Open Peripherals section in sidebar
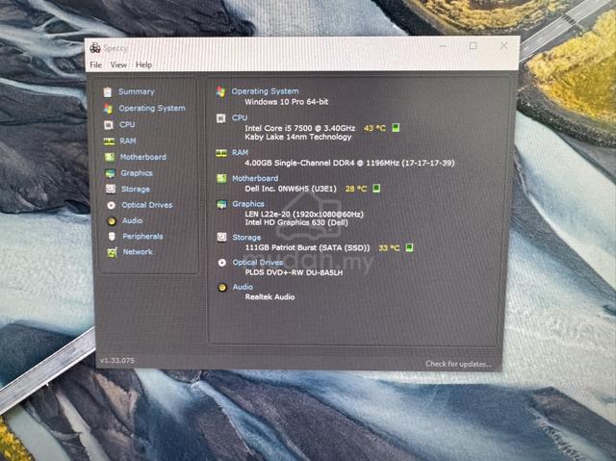This screenshot has width=616, height=461. point(142,237)
